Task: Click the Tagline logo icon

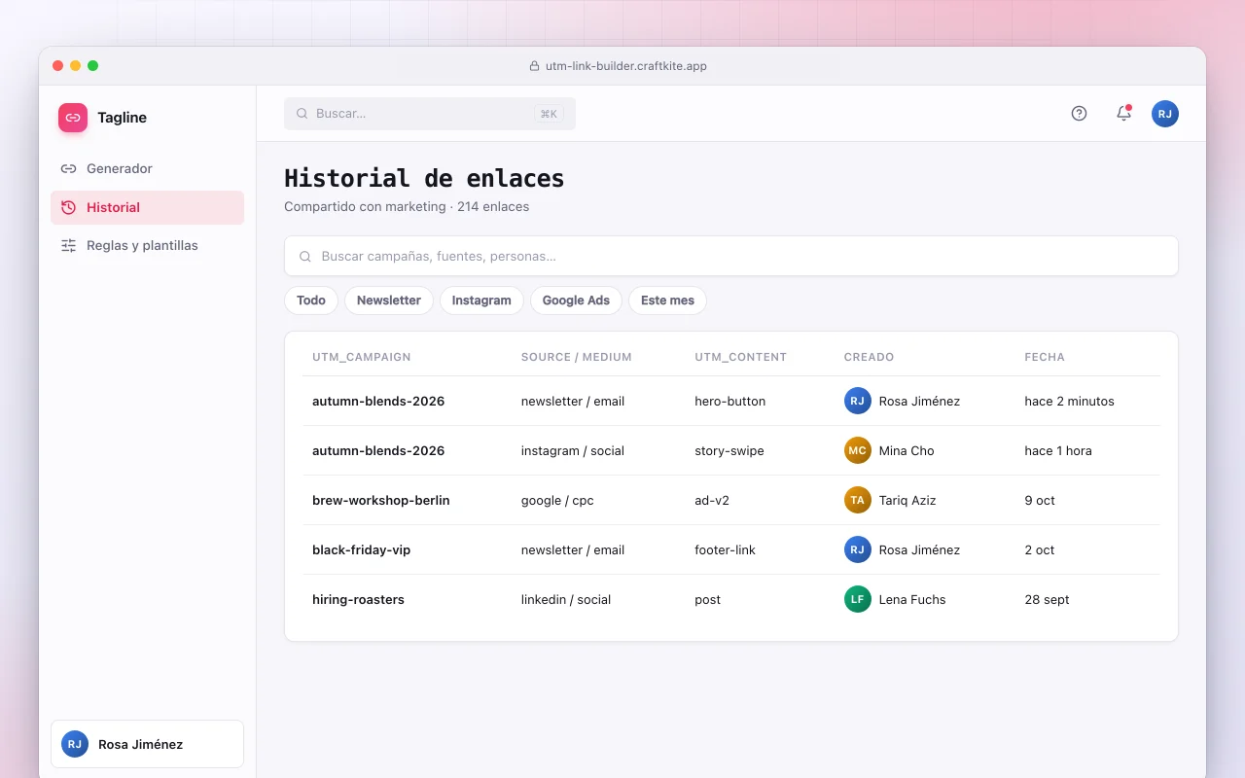Action: point(73,118)
